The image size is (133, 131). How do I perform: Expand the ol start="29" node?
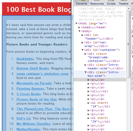click(88, 118)
